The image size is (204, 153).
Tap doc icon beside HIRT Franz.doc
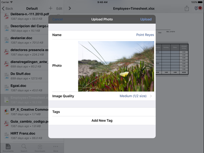click(6, 136)
